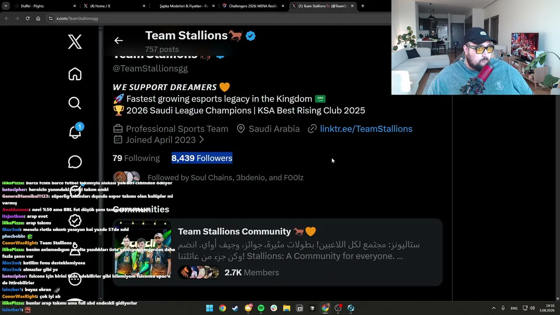Open File Explorer from the taskbar
The width and height of the screenshot is (560, 315).
coord(287,308)
